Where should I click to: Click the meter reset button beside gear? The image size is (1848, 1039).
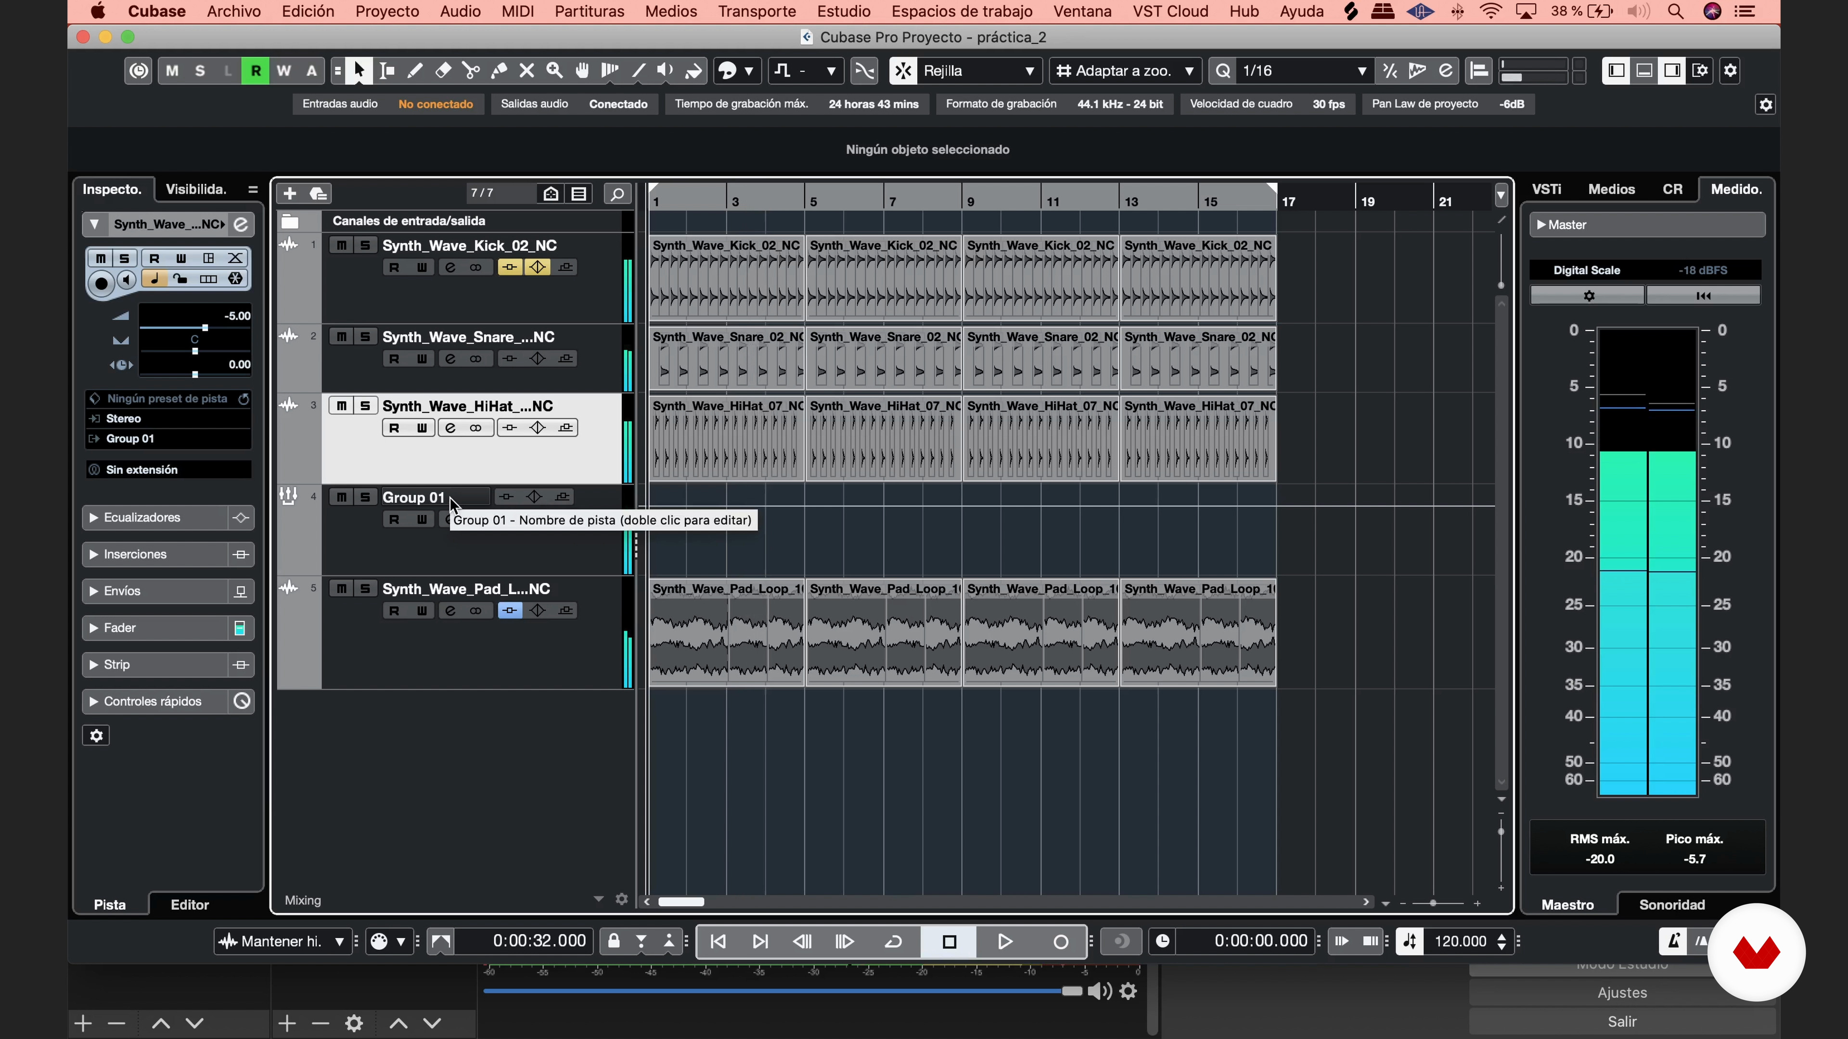tap(1703, 295)
